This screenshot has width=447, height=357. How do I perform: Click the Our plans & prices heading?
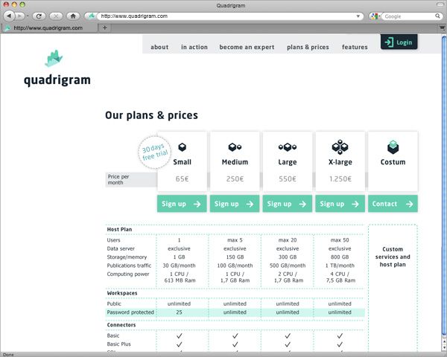click(151, 115)
